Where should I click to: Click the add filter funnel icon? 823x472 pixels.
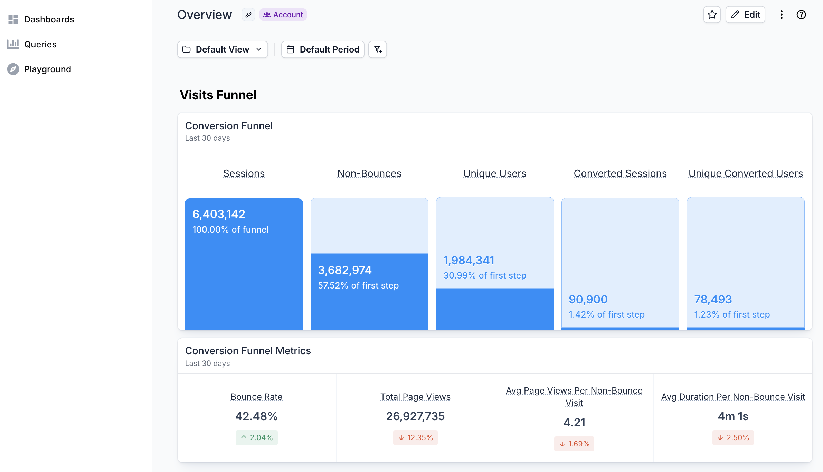377,49
